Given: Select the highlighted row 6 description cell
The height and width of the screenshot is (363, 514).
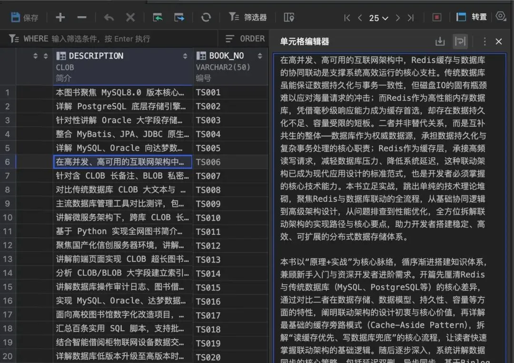Looking at the screenshot, I should [123, 162].
